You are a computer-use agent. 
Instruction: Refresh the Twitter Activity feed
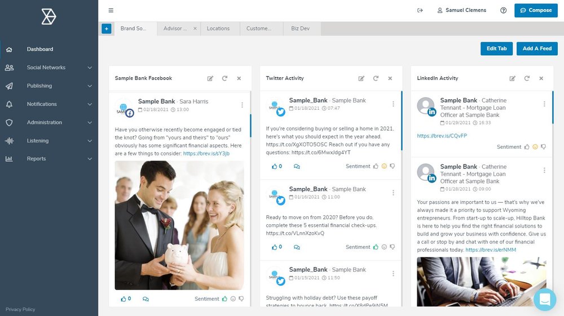coord(376,78)
